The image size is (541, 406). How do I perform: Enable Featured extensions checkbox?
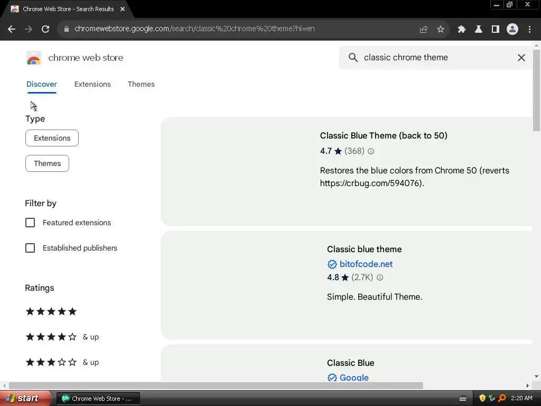point(30,223)
